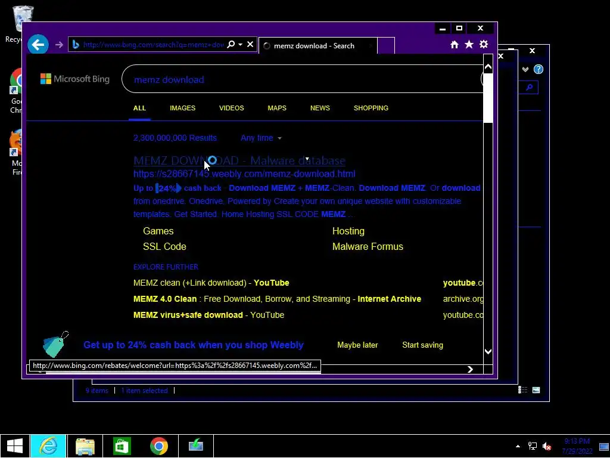Screen dimensions: 610x458
Task: Stop page loading with address bar X
Action: coord(250,44)
